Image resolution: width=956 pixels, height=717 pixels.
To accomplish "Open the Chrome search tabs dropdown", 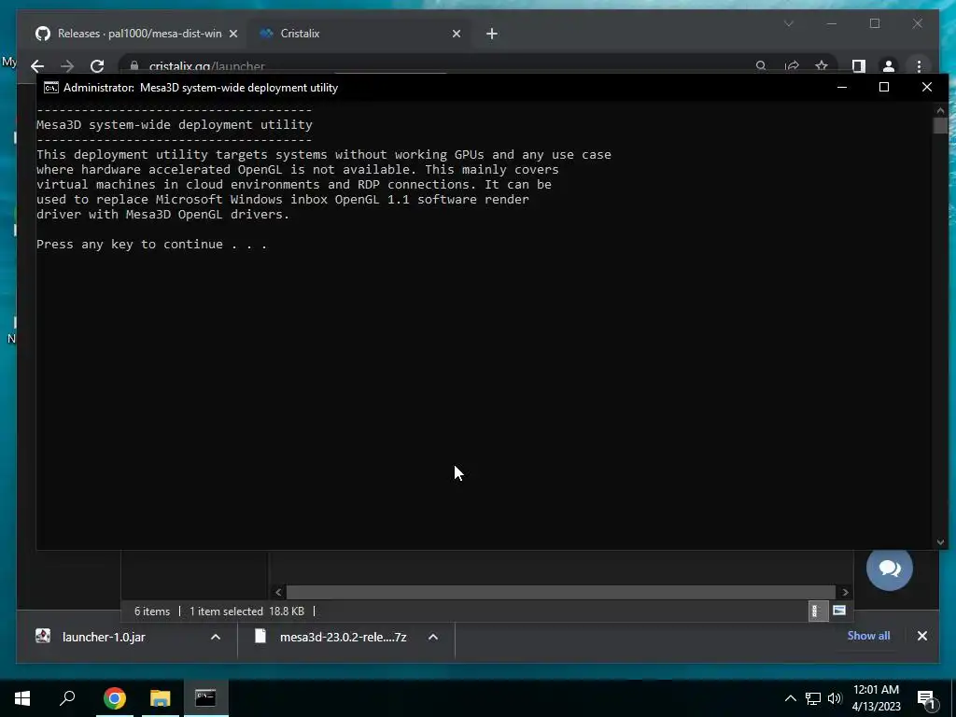I will [x=788, y=23].
